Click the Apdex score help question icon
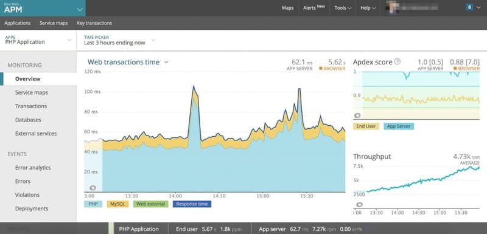487x234 pixels. point(397,61)
